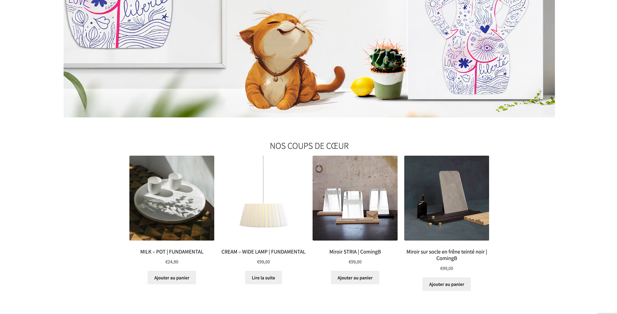Open the cream pendant lamp product image
This screenshot has height=314, width=617.
(263, 198)
